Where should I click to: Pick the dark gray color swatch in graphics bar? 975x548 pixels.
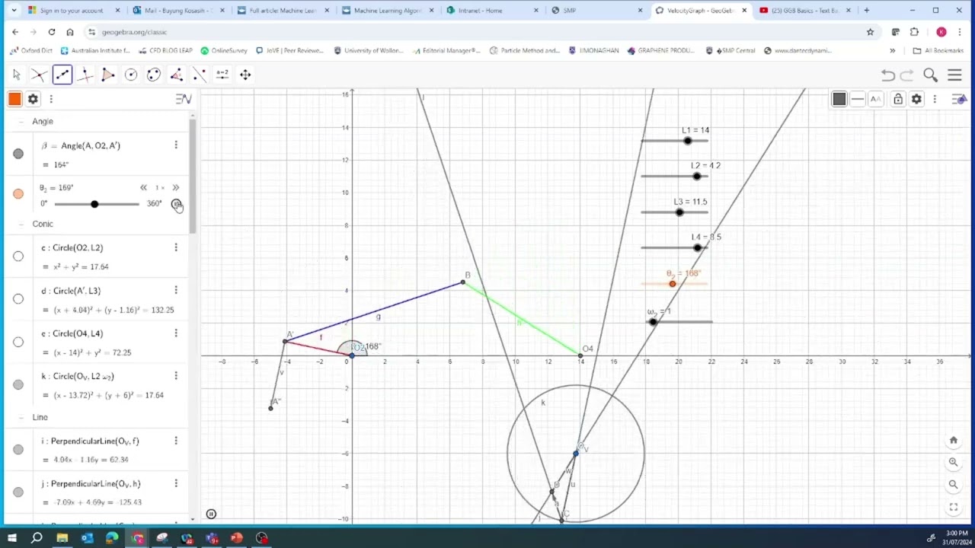pyautogui.click(x=839, y=99)
